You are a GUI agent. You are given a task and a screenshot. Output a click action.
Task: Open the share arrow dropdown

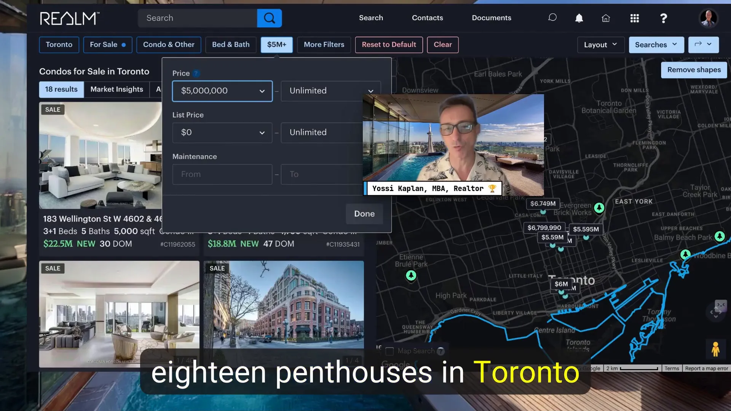point(703,45)
